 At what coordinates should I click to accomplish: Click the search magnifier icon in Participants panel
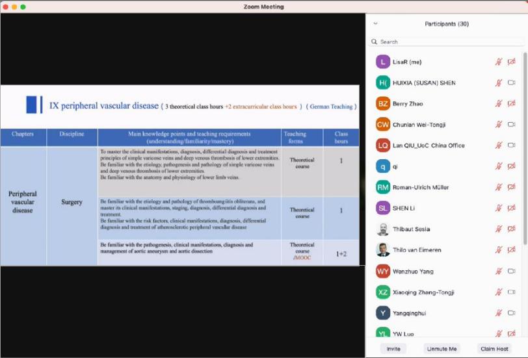374,42
